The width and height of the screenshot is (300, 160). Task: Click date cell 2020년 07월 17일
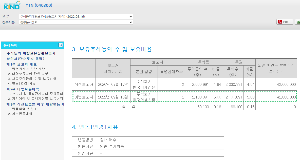[113, 84]
